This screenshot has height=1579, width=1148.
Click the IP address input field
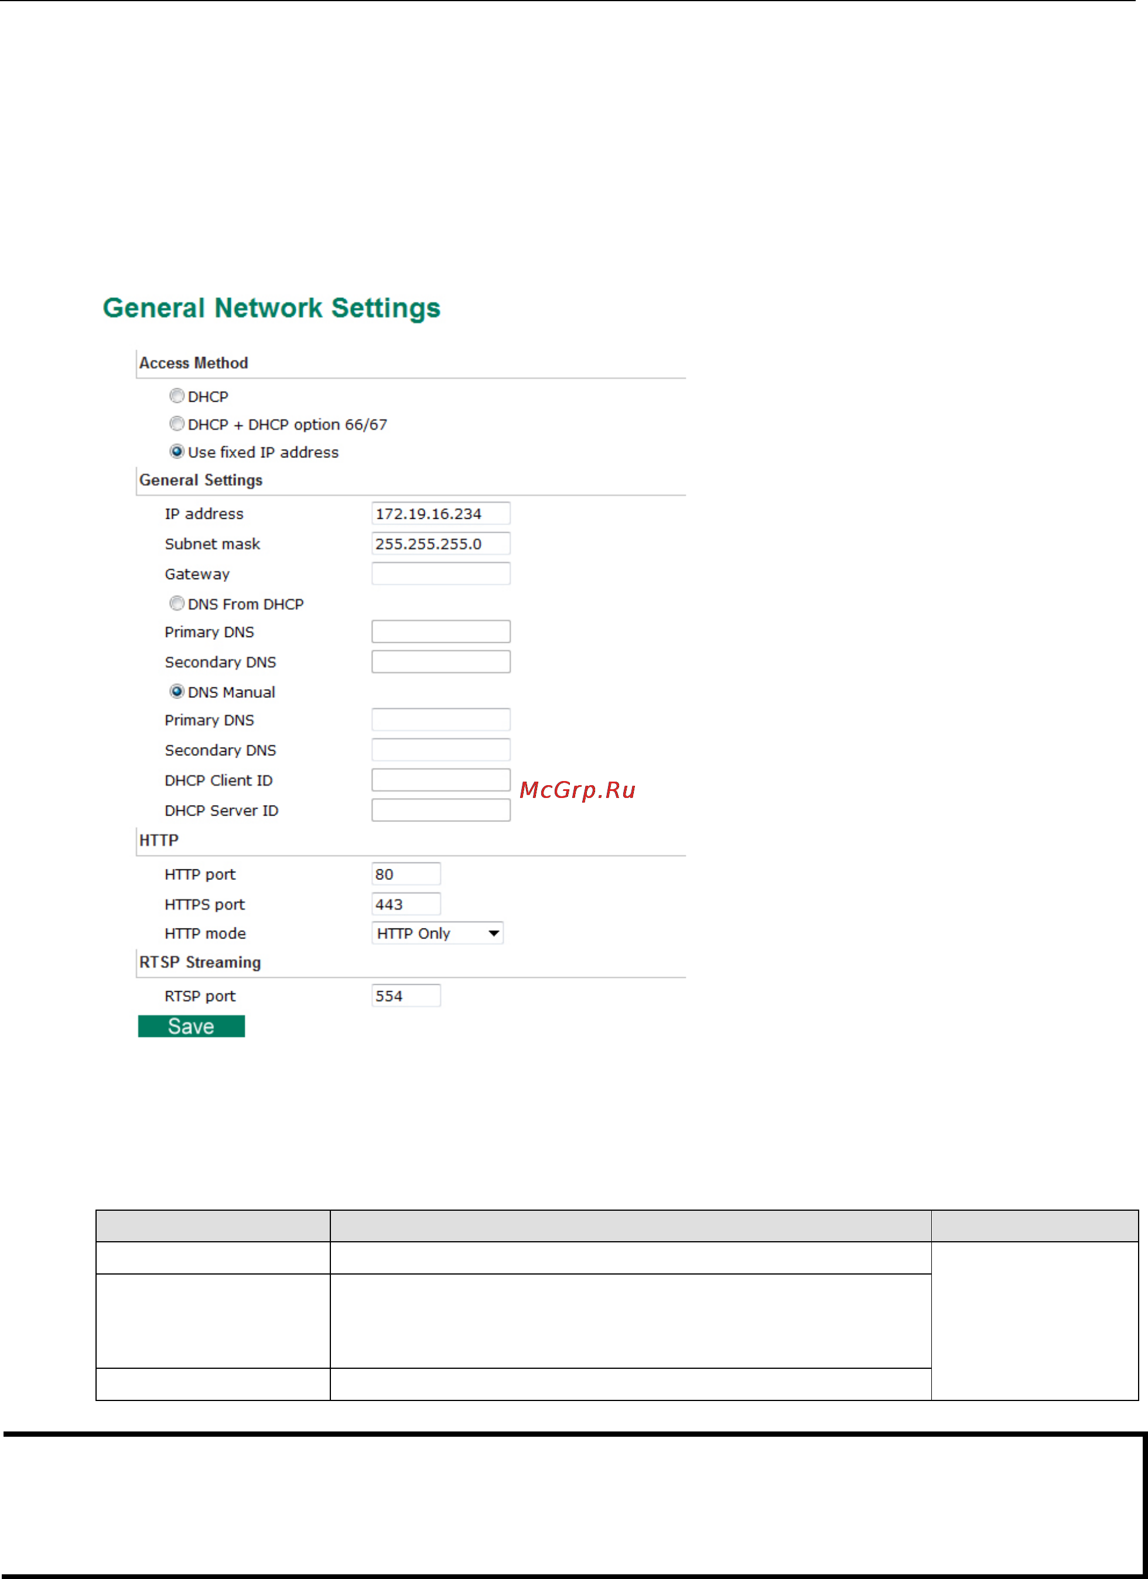(x=441, y=513)
